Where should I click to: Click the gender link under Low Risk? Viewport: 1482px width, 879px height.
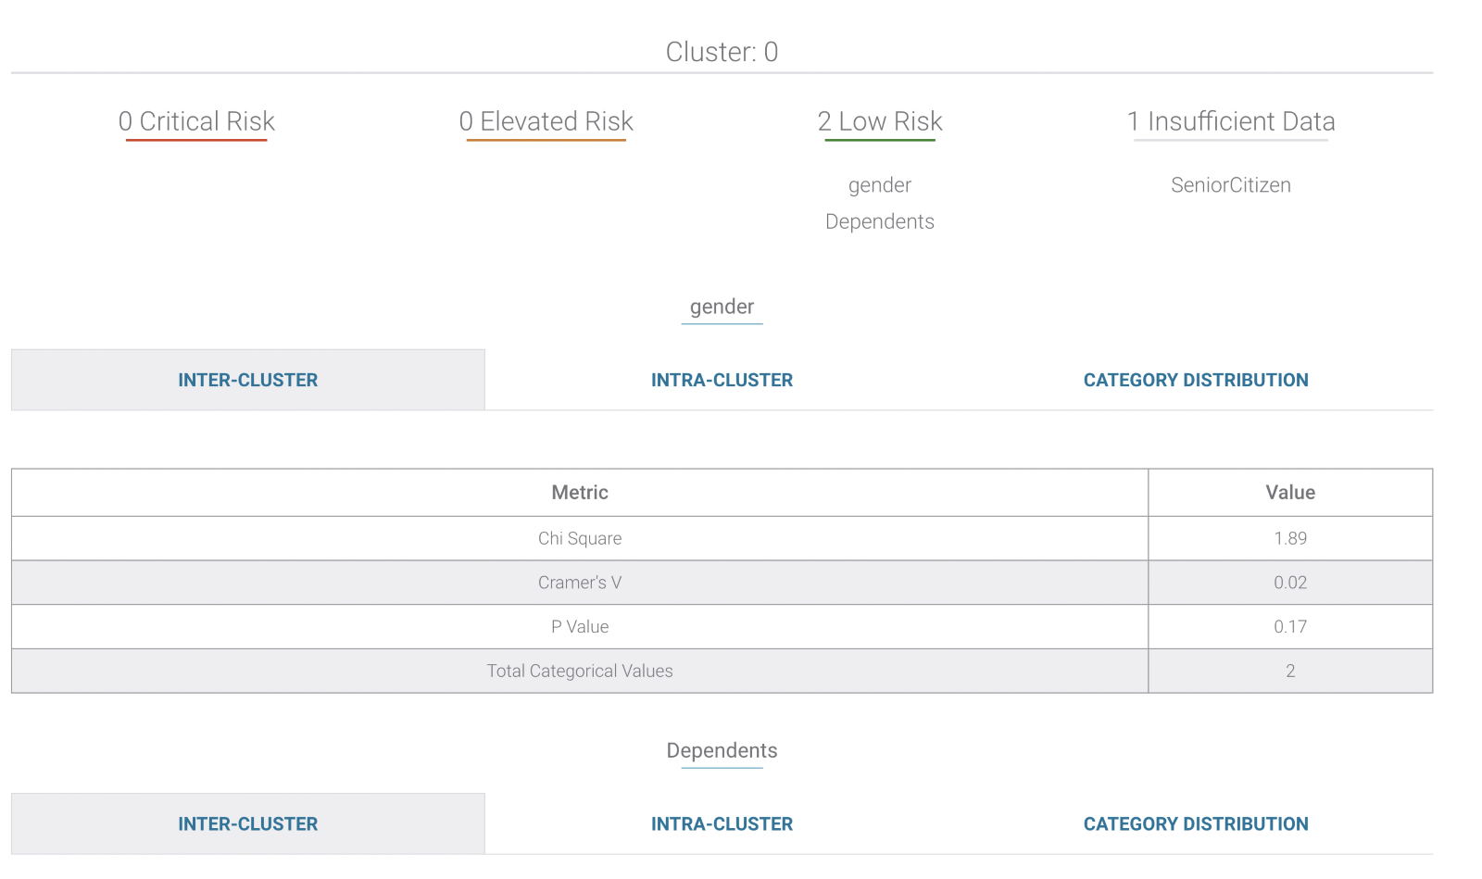click(879, 185)
